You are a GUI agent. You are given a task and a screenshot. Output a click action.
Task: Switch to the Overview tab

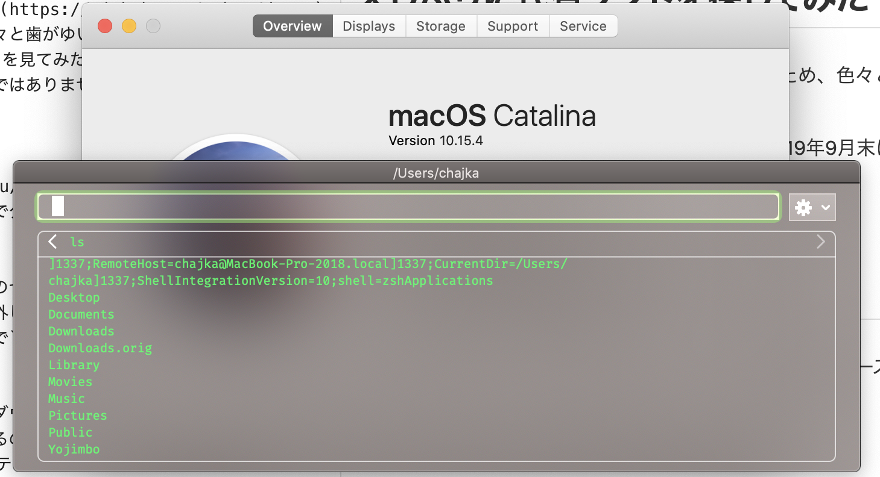[293, 26]
